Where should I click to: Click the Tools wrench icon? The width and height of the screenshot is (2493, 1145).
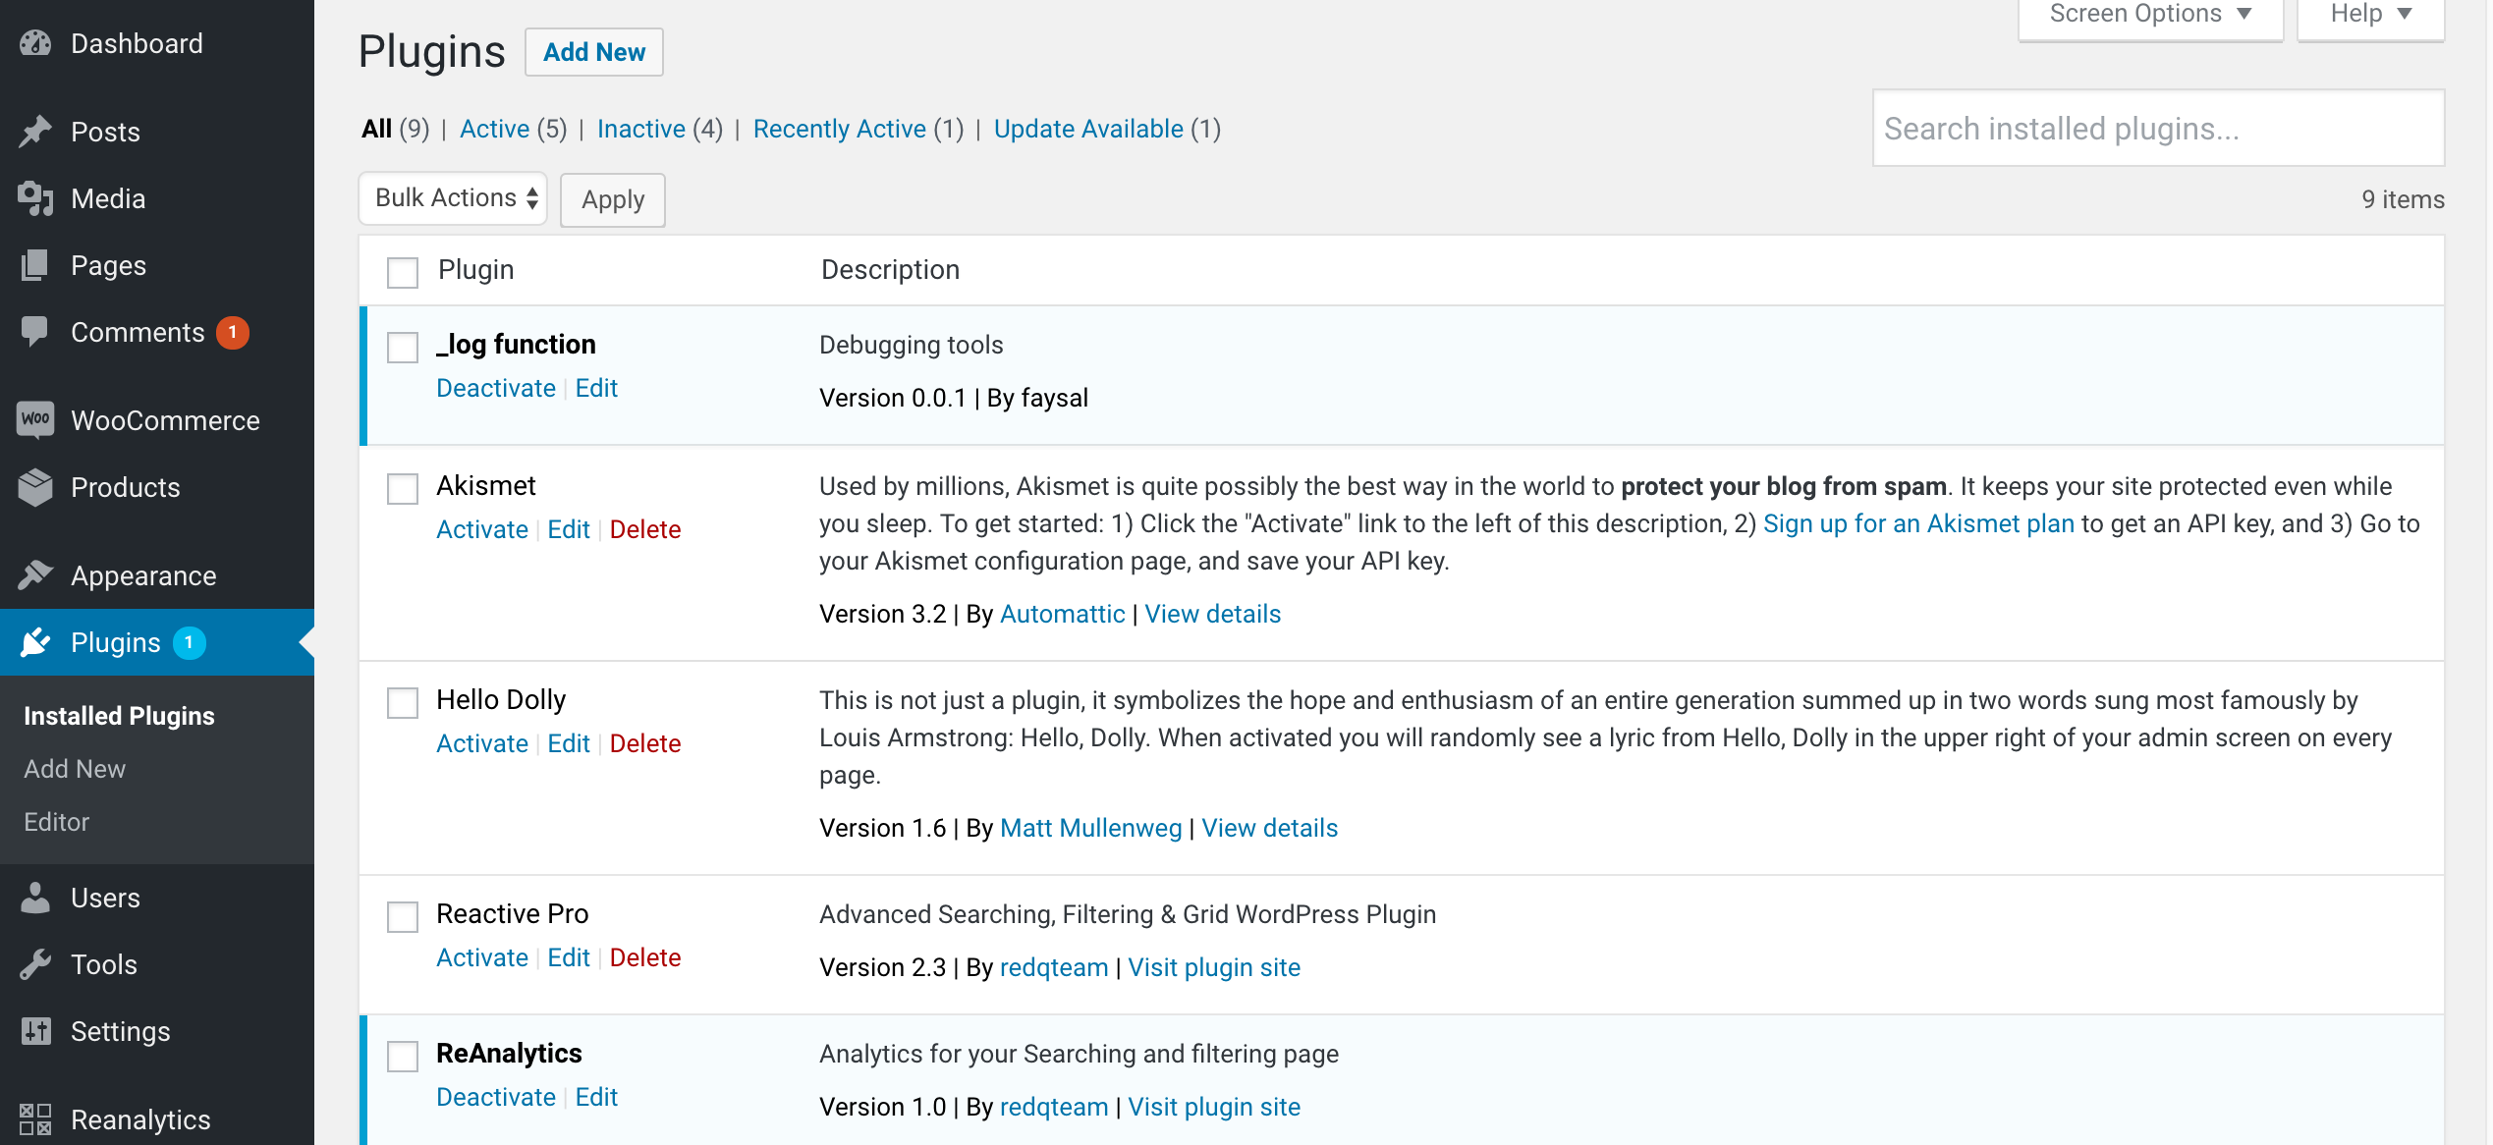(x=35, y=964)
